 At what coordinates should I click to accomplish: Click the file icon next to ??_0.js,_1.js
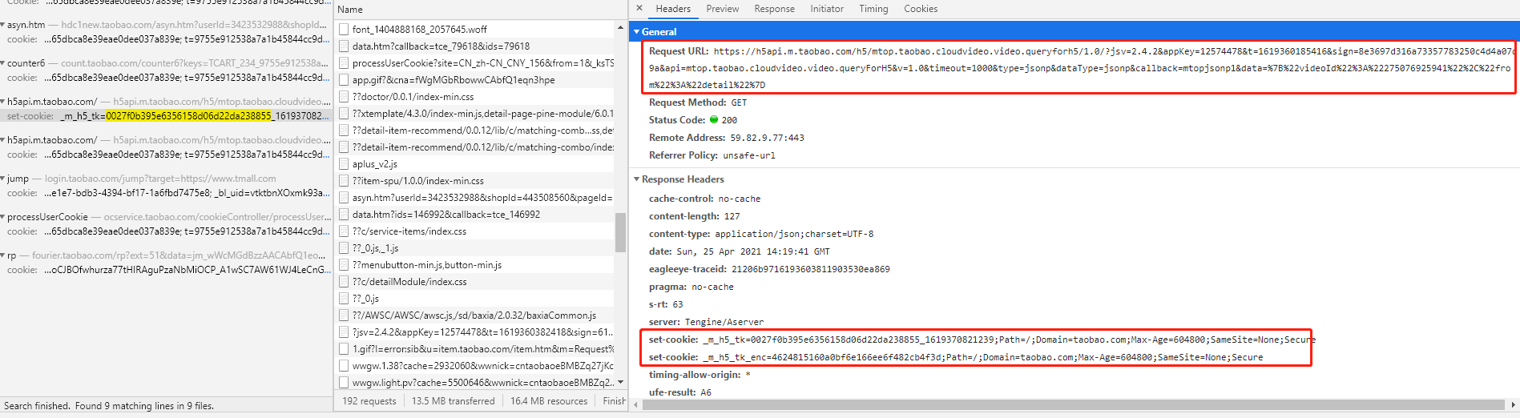click(344, 247)
